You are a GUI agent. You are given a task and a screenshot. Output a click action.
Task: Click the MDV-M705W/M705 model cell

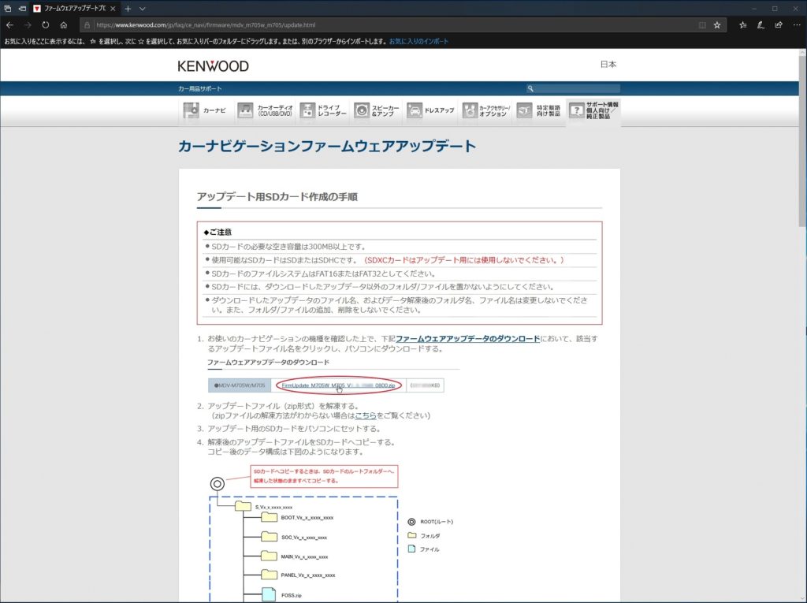pyautogui.click(x=240, y=385)
